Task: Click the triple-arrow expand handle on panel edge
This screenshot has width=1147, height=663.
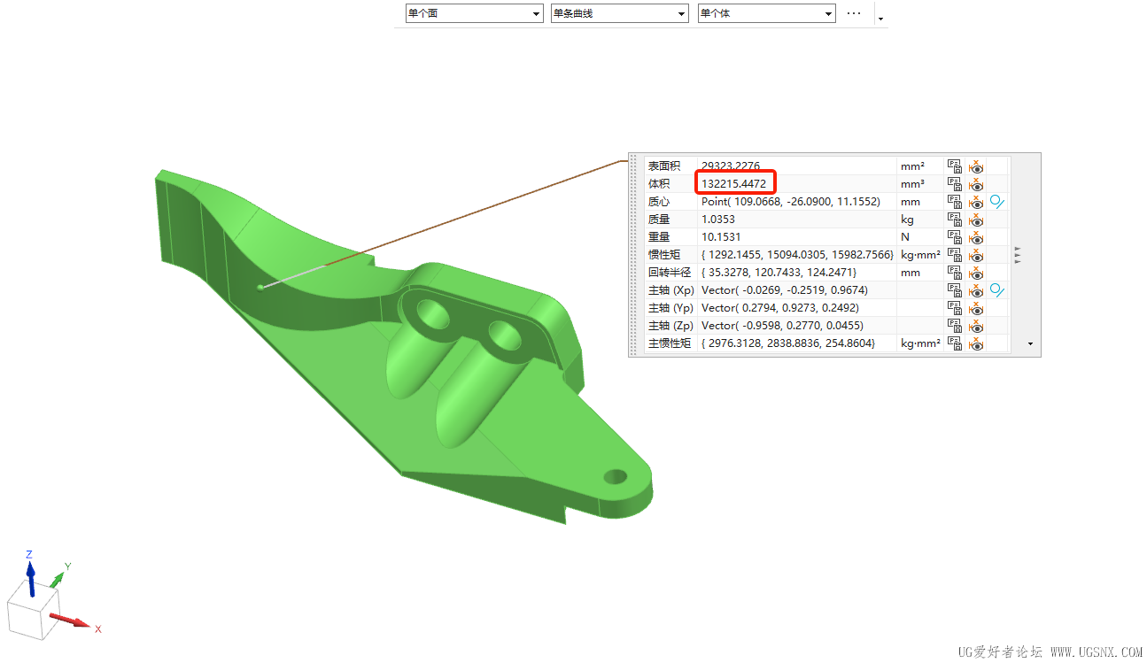Action: pos(1019,255)
